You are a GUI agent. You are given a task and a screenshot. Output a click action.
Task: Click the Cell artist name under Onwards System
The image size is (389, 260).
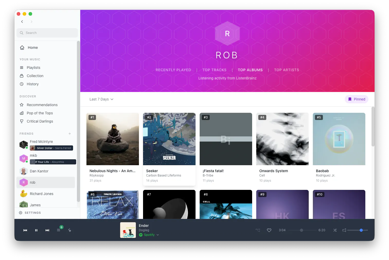(x=262, y=175)
